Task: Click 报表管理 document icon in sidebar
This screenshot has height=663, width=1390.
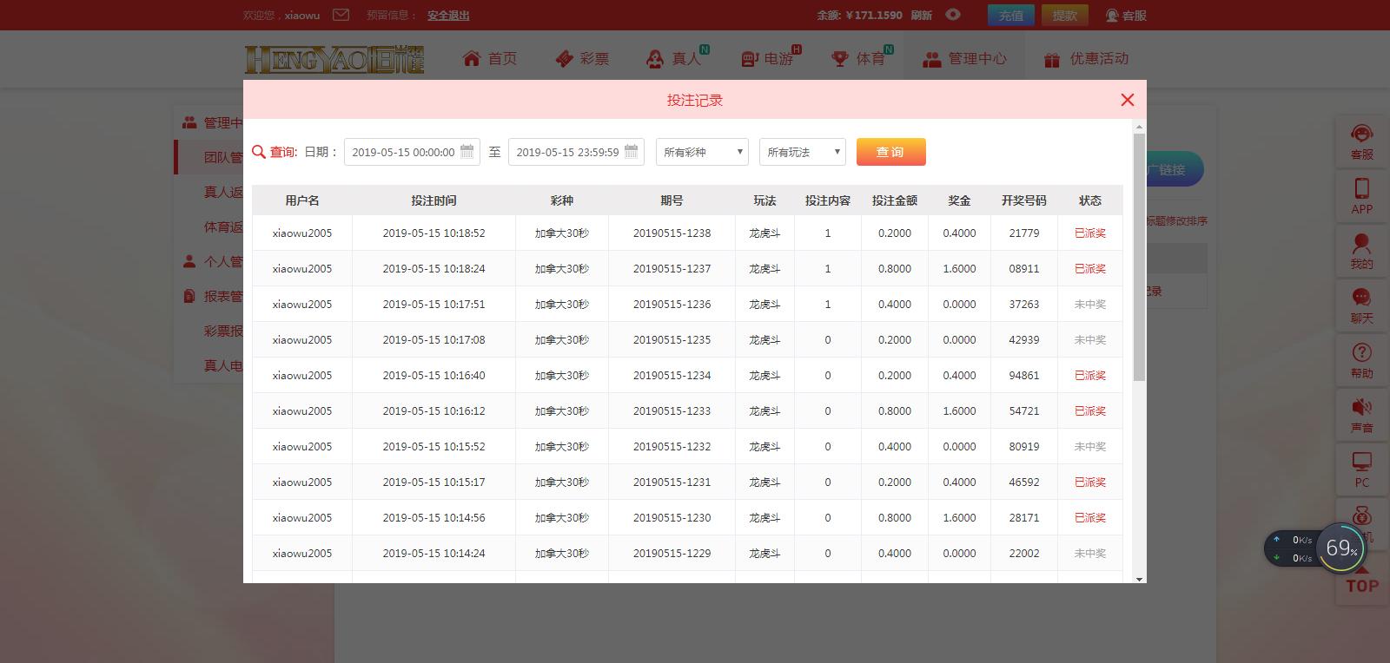Action: click(x=189, y=296)
